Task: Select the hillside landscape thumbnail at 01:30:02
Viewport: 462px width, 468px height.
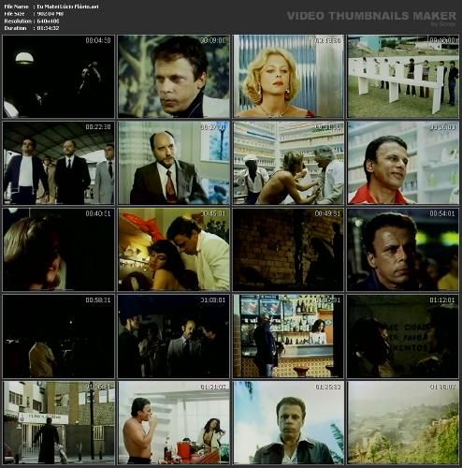Action: coord(403,423)
